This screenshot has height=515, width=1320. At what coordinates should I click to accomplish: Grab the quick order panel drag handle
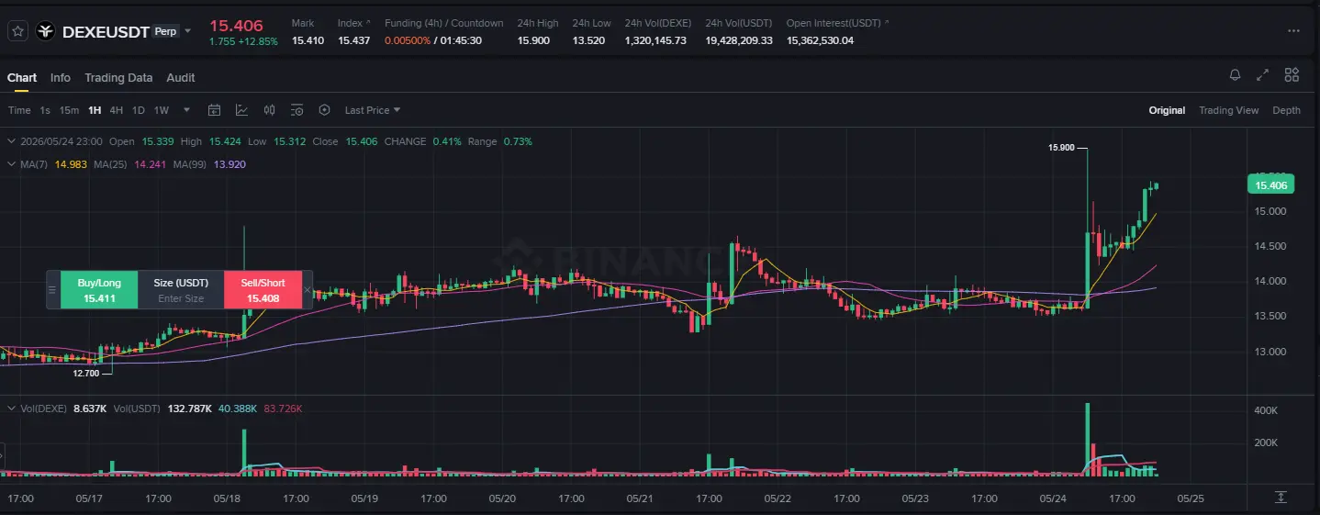click(x=53, y=290)
